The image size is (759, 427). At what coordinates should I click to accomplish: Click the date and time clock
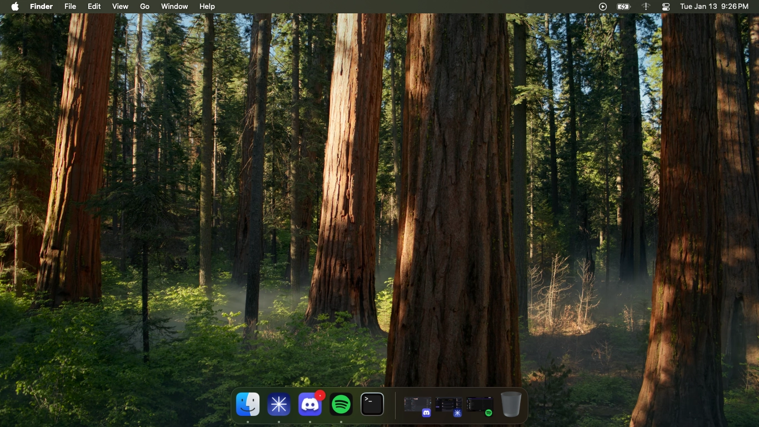point(714,7)
